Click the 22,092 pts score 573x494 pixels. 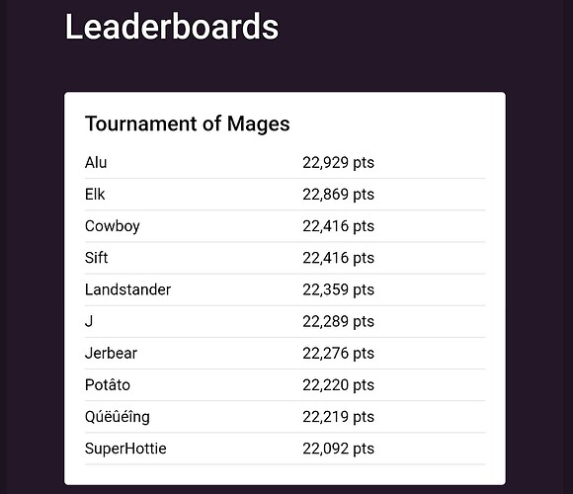click(339, 449)
